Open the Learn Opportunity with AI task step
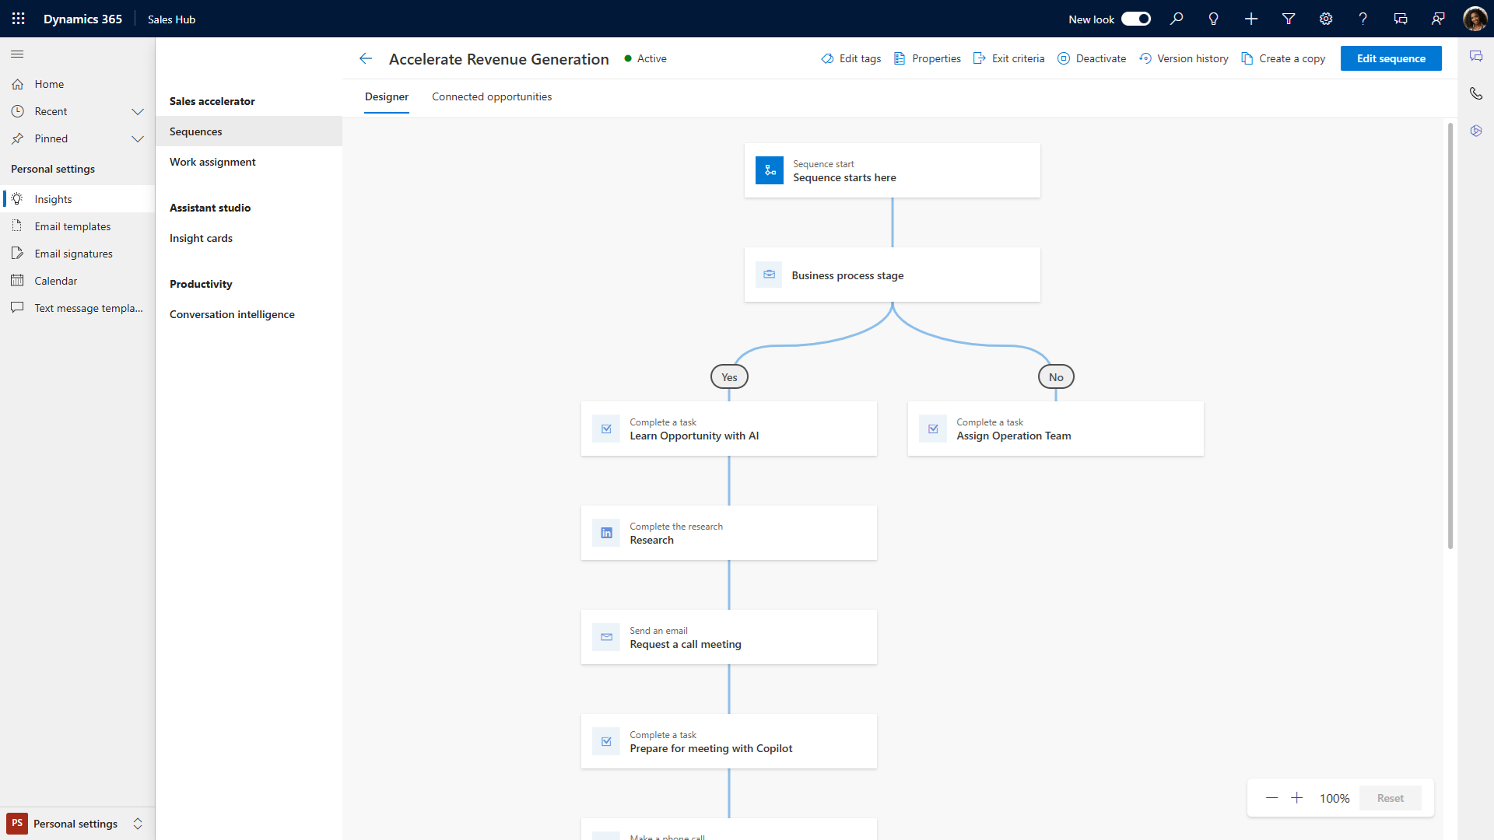1494x840 pixels. point(728,429)
